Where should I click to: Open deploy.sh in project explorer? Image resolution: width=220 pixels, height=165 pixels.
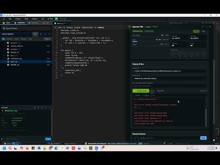click(x=15, y=52)
